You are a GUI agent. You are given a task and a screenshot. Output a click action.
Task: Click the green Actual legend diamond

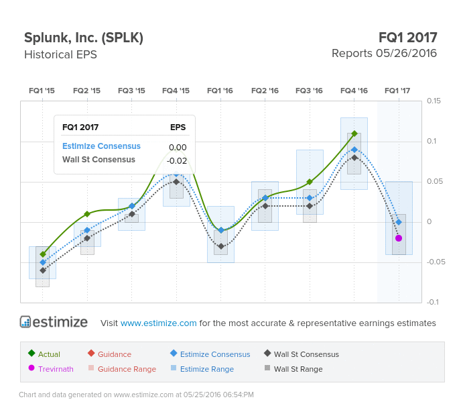click(31, 353)
